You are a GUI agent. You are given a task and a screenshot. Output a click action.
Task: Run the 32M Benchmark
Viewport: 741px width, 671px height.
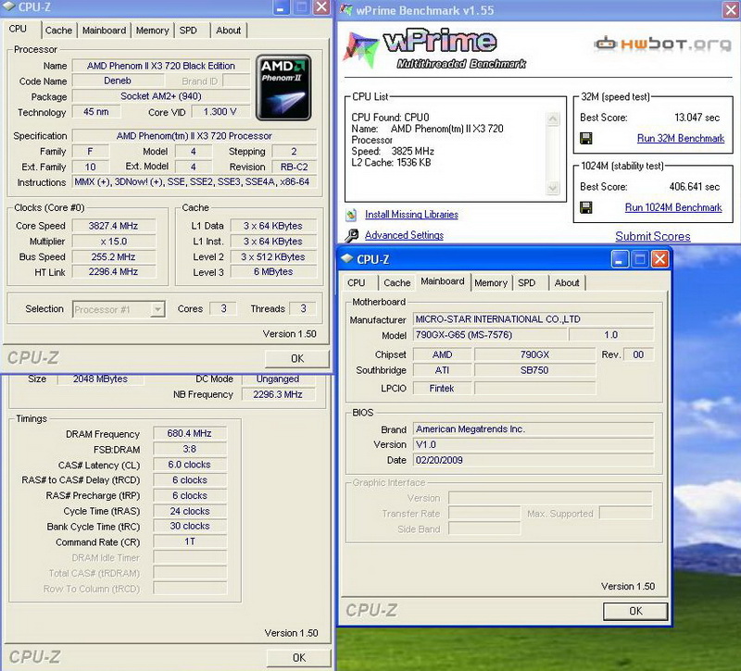(x=681, y=138)
